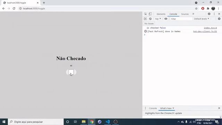This screenshot has width=222, height=125.
Task: Click the Não Checado heading
Action: coord(71,58)
